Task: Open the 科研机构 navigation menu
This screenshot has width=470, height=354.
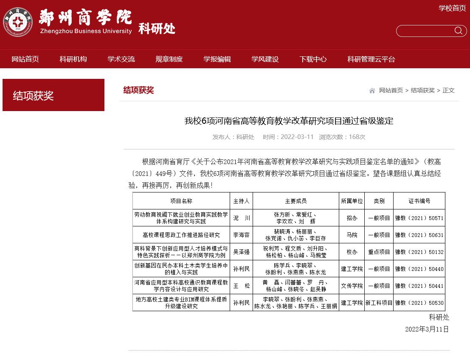Action: point(73,59)
